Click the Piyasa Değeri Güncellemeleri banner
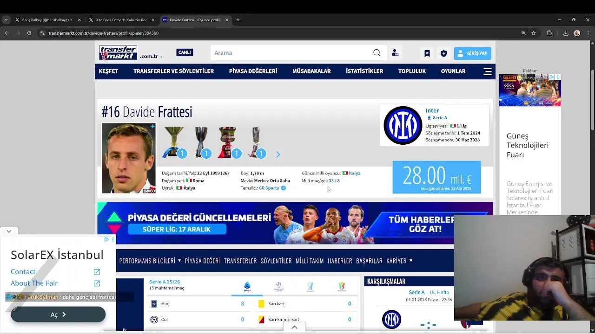The width and height of the screenshot is (595, 334). (295, 223)
